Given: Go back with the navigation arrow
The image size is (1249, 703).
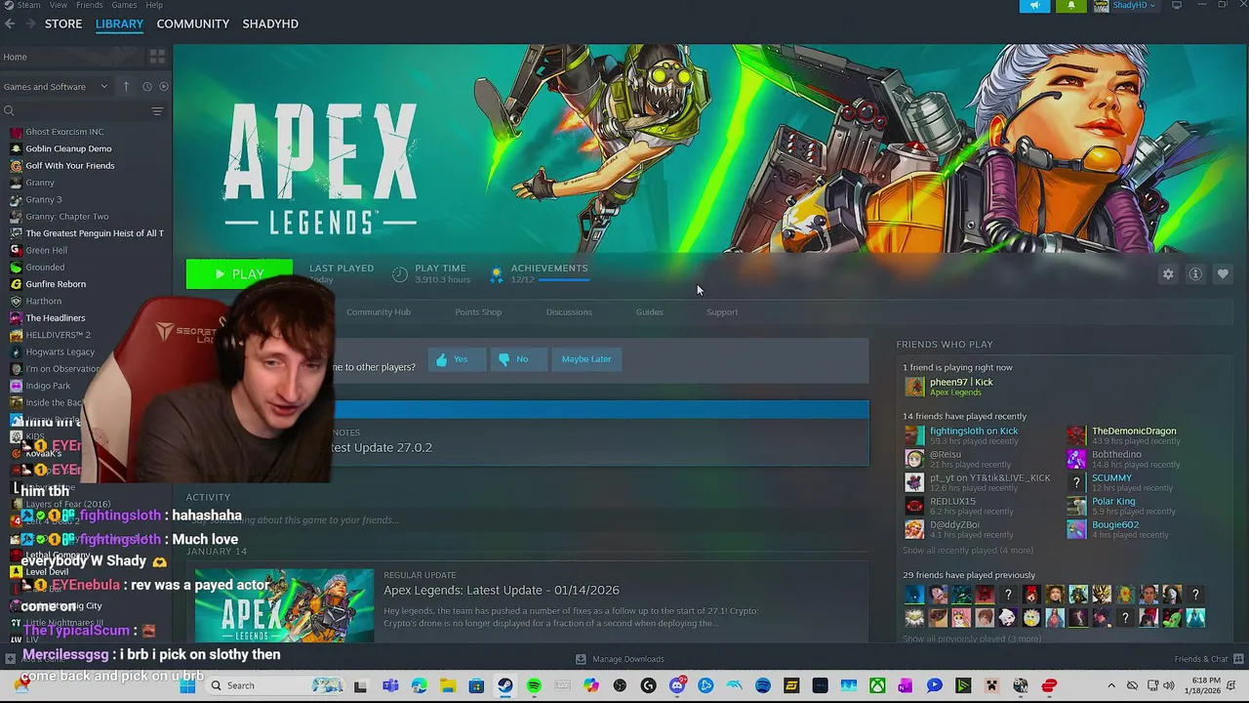Looking at the screenshot, I should click(10, 23).
